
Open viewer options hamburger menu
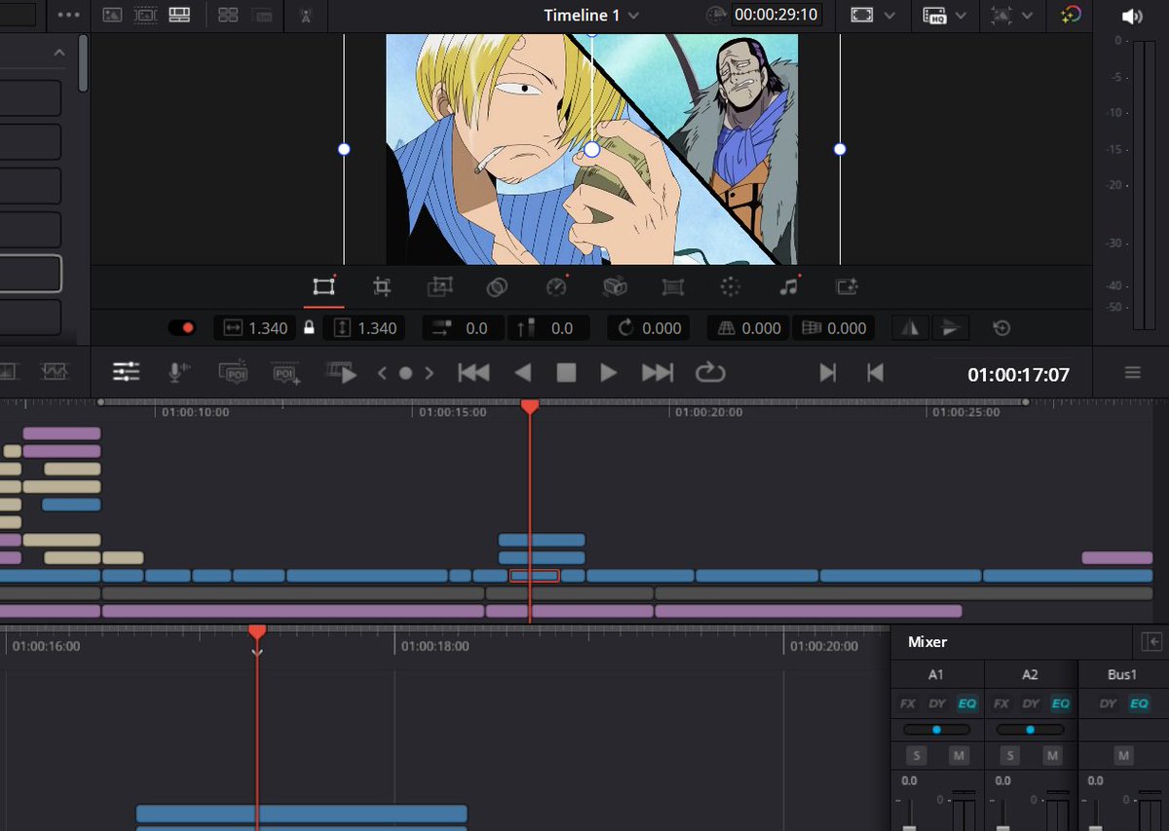pyautogui.click(x=1132, y=373)
